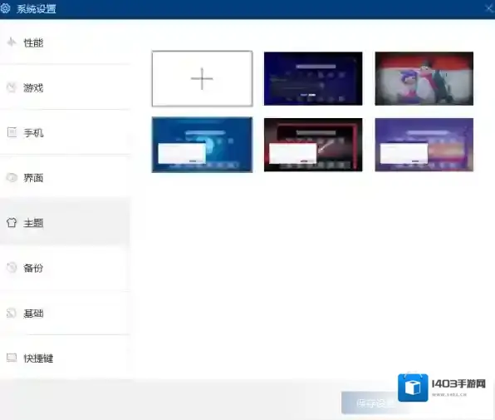The width and height of the screenshot is (495, 420).
Task: Click the 手机 phone sidebar icon
Action: coord(12,132)
